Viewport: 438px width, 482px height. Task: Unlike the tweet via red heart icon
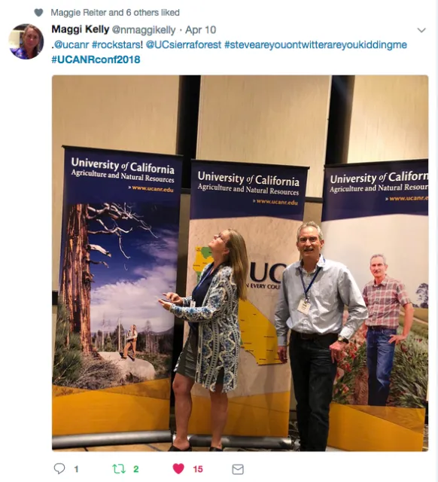coord(178,468)
